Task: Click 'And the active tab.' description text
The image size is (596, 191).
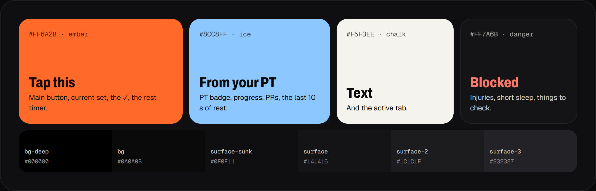Action: pyautogui.click(x=377, y=108)
